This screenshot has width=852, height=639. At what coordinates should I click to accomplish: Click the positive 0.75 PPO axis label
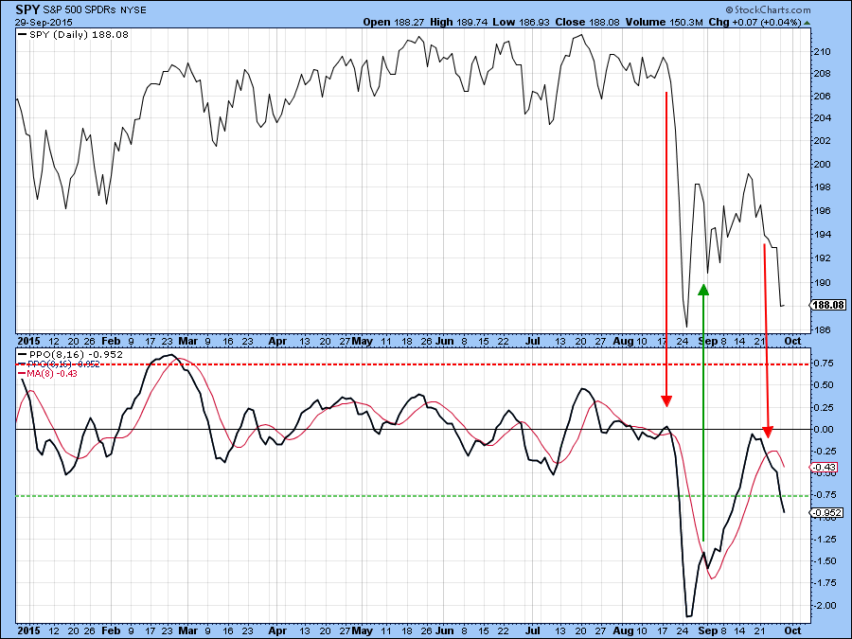coord(824,363)
